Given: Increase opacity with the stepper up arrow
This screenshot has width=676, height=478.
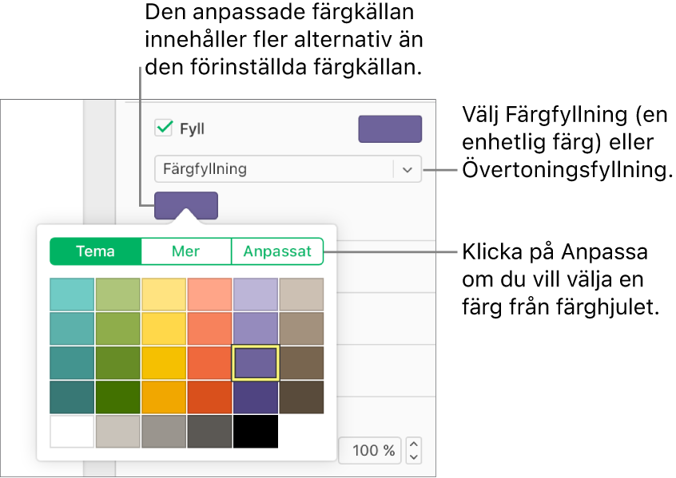Looking at the screenshot, I should point(414,444).
